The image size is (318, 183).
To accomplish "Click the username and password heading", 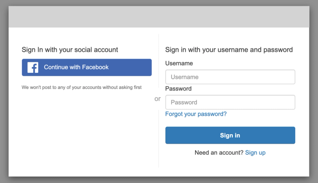I will click(229, 50).
